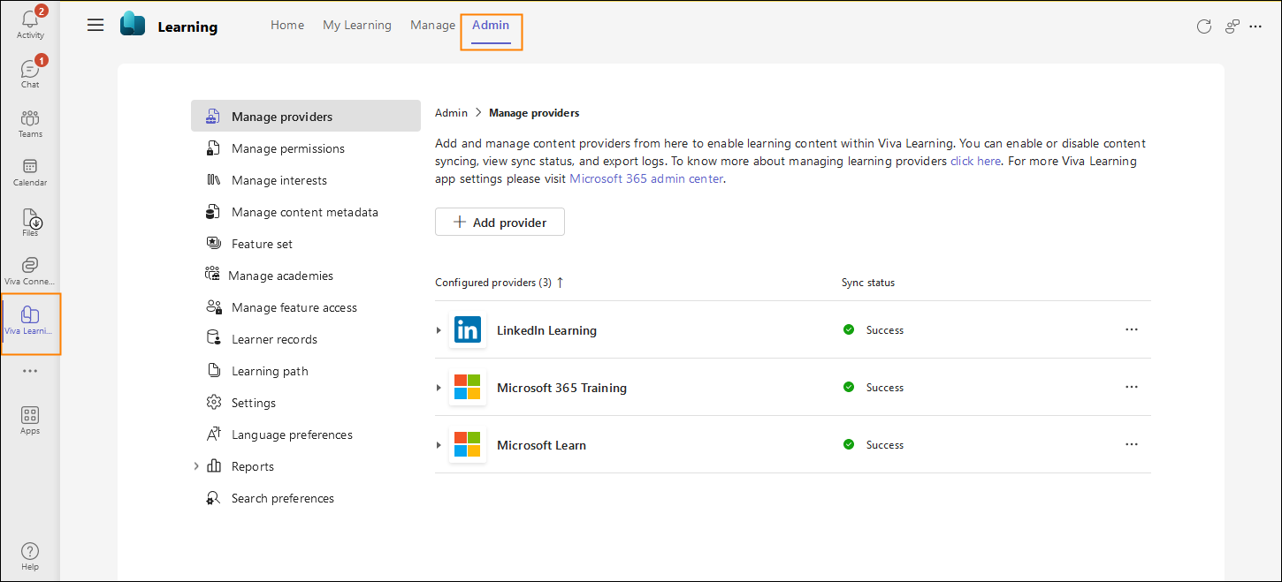The image size is (1282, 582).
Task: Click LinkedIn Learning success status icon
Action: (849, 329)
